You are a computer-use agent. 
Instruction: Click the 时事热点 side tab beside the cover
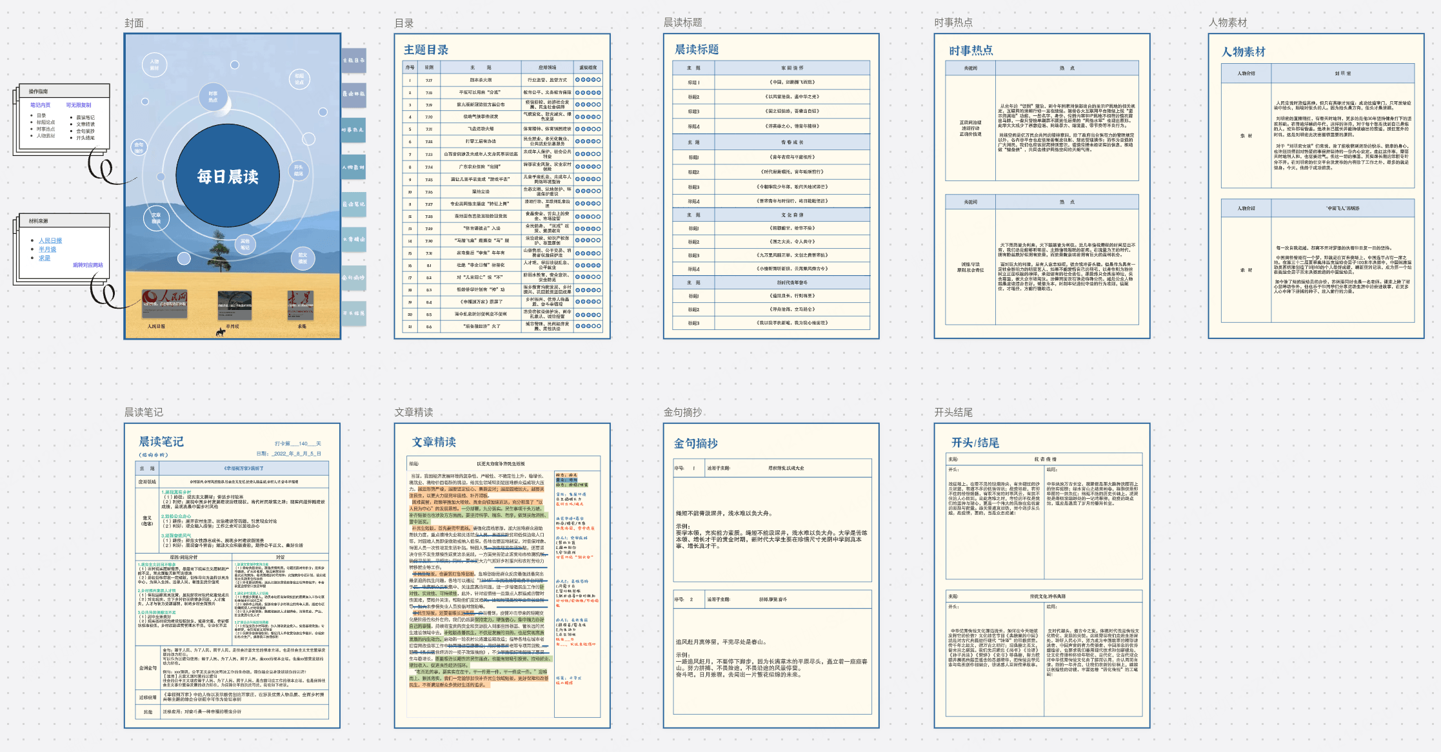pyautogui.click(x=353, y=130)
